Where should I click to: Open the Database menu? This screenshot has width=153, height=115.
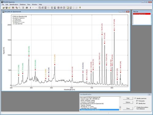[23, 5]
